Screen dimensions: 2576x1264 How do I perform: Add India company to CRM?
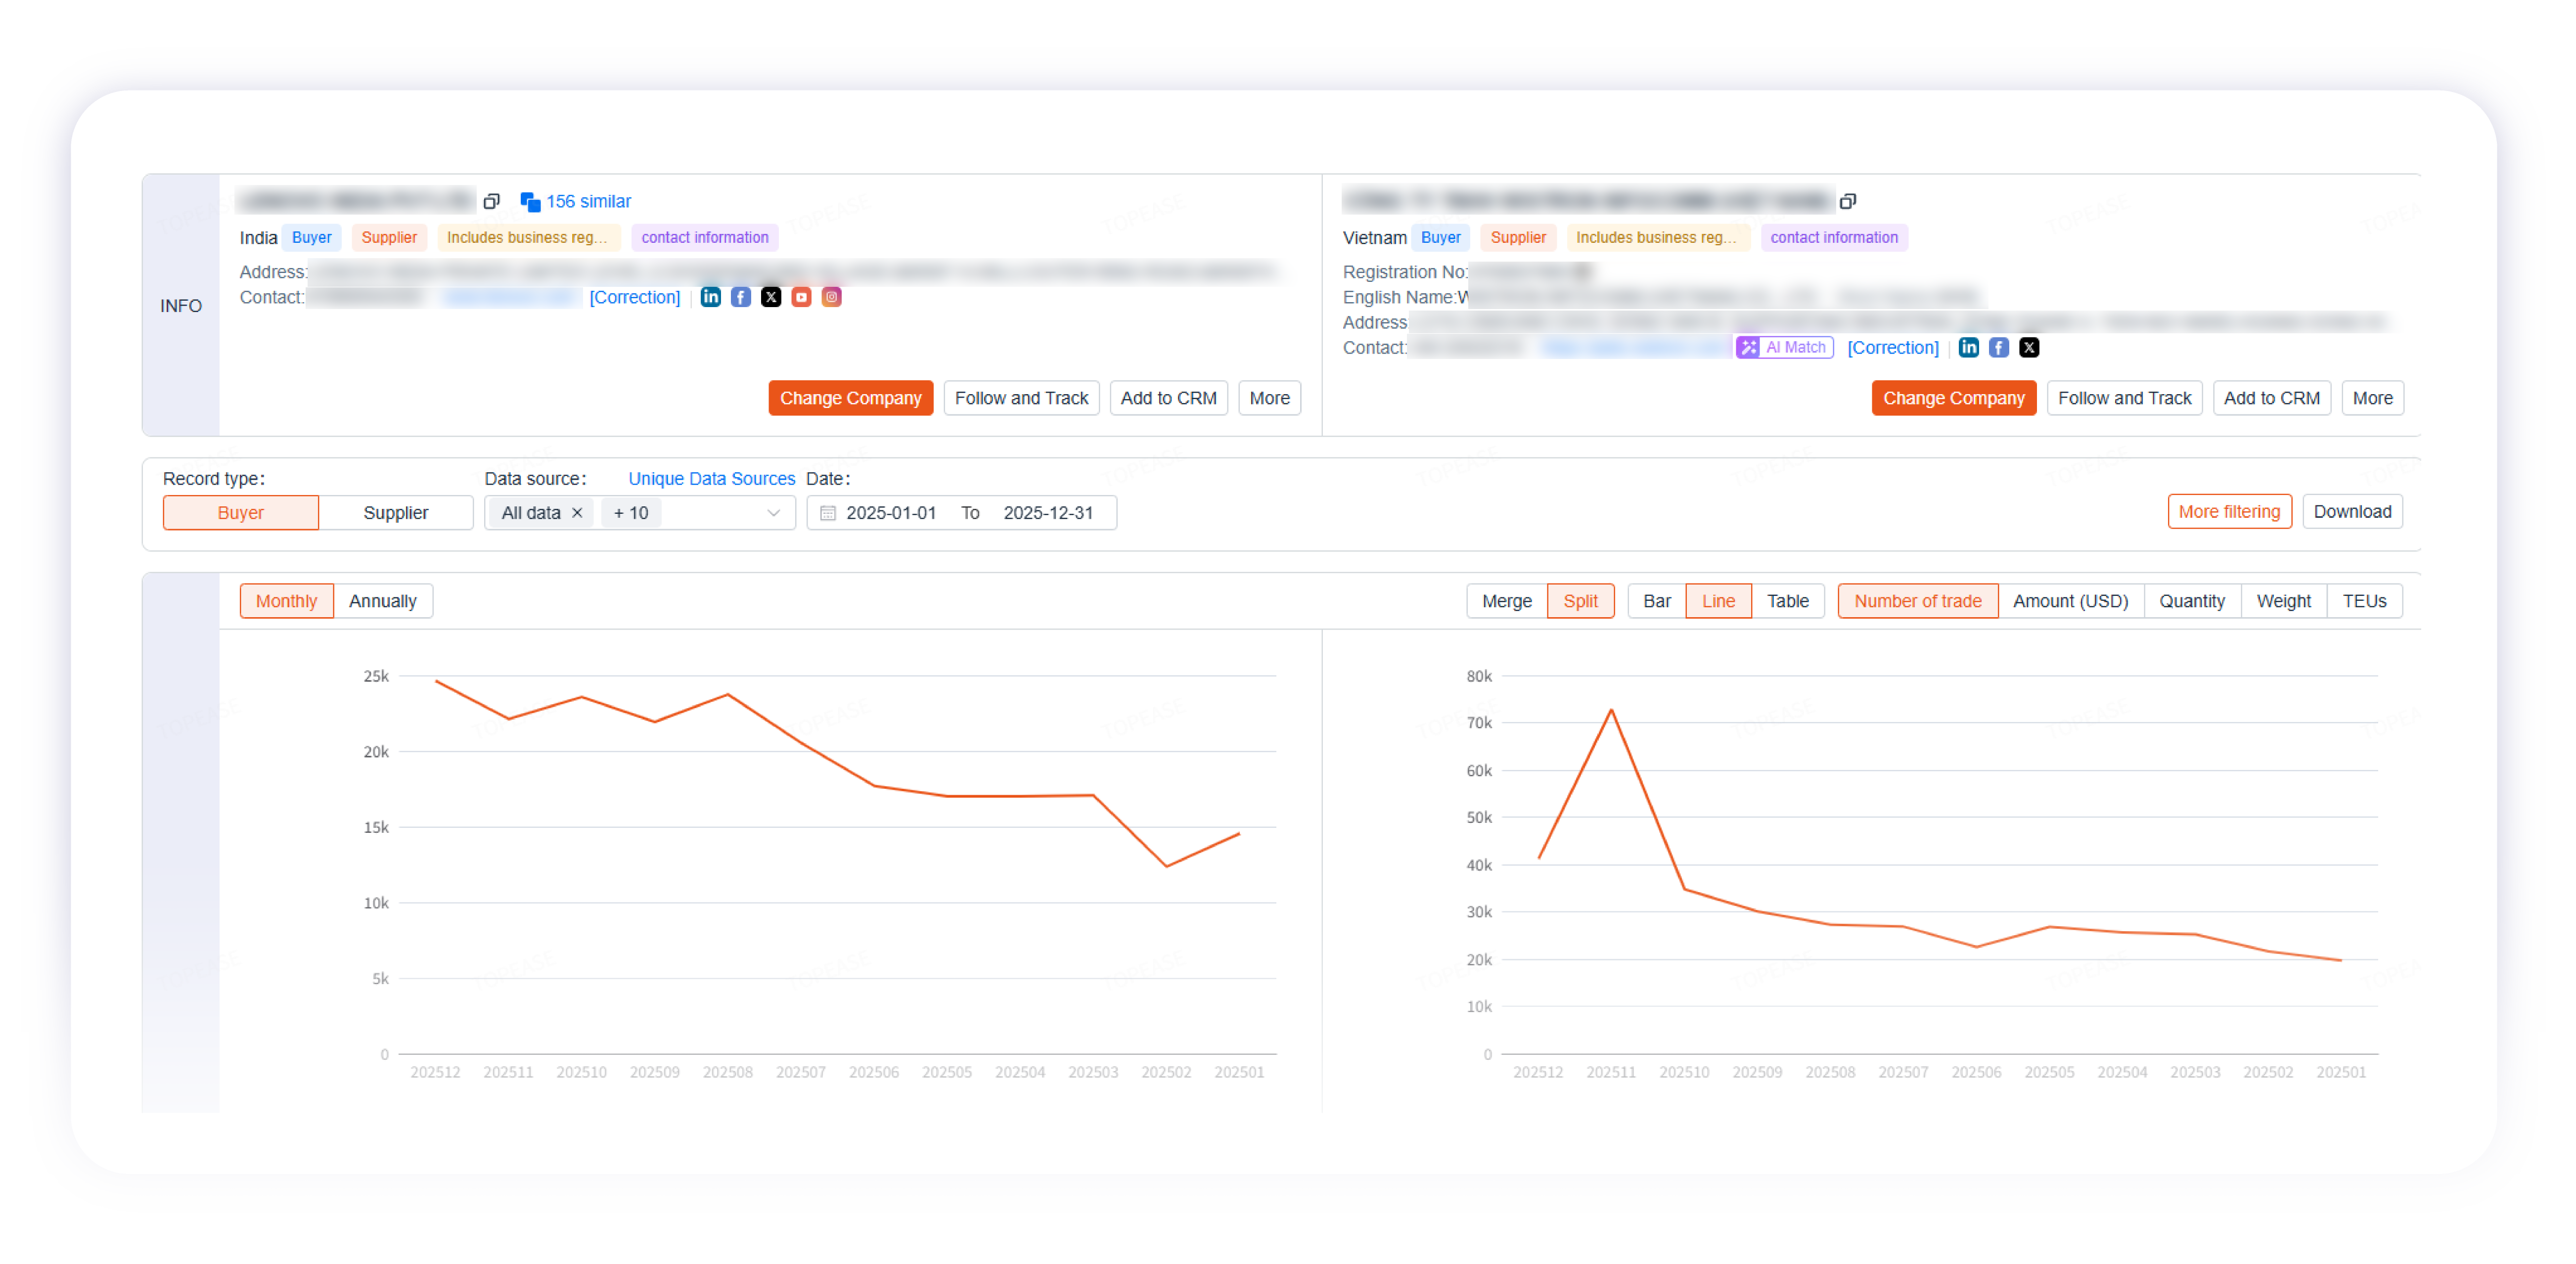(1168, 398)
